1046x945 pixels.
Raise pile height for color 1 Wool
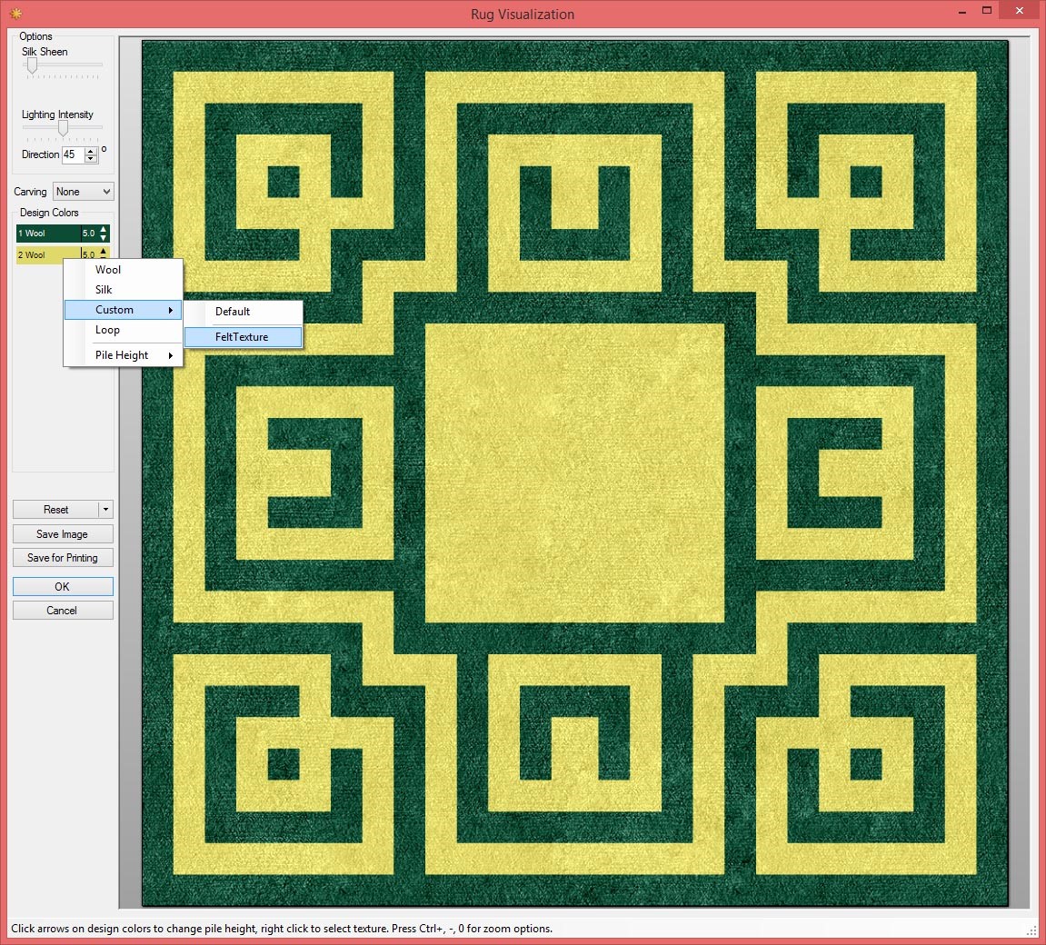coord(103,229)
